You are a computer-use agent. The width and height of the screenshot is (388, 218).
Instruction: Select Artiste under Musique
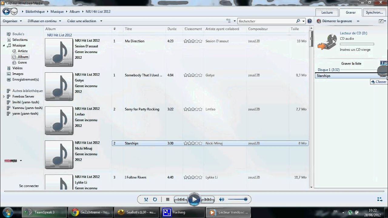(x=22, y=51)
